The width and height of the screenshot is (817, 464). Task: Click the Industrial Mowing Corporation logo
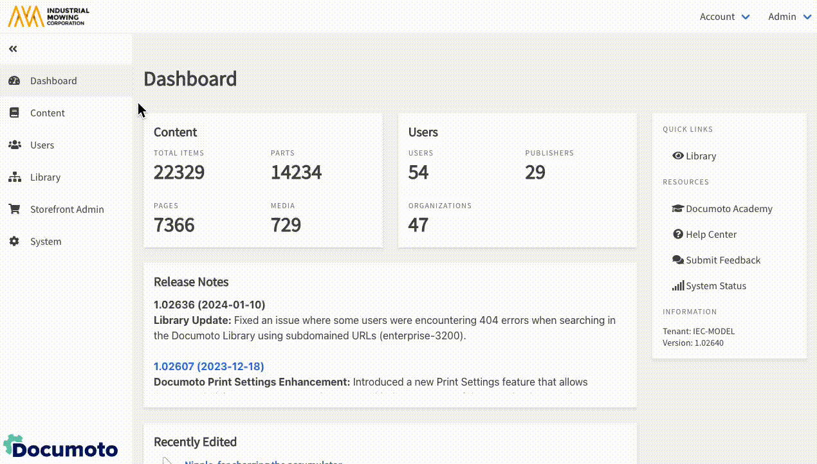(x=49, y=17)
